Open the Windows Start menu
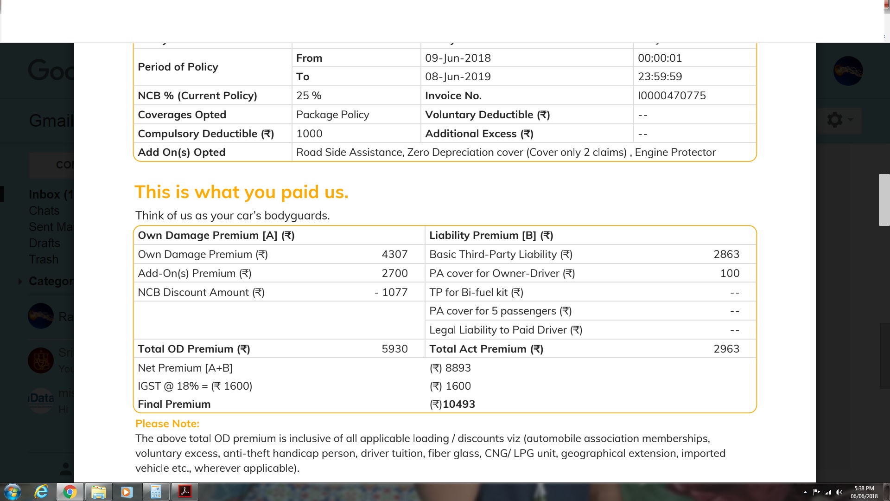This screenshot has height=501, width=890. click(x=13, y=492)
